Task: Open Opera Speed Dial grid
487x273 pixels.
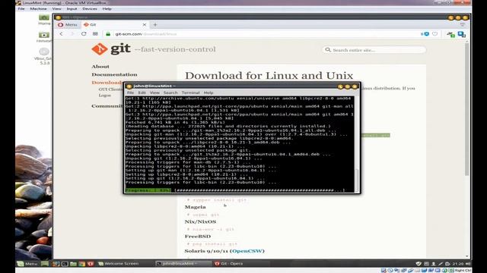Action: click(x=95, y=33)
